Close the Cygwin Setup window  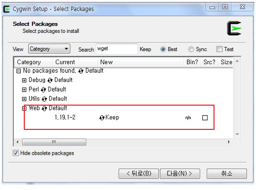[x=242, y=7]
